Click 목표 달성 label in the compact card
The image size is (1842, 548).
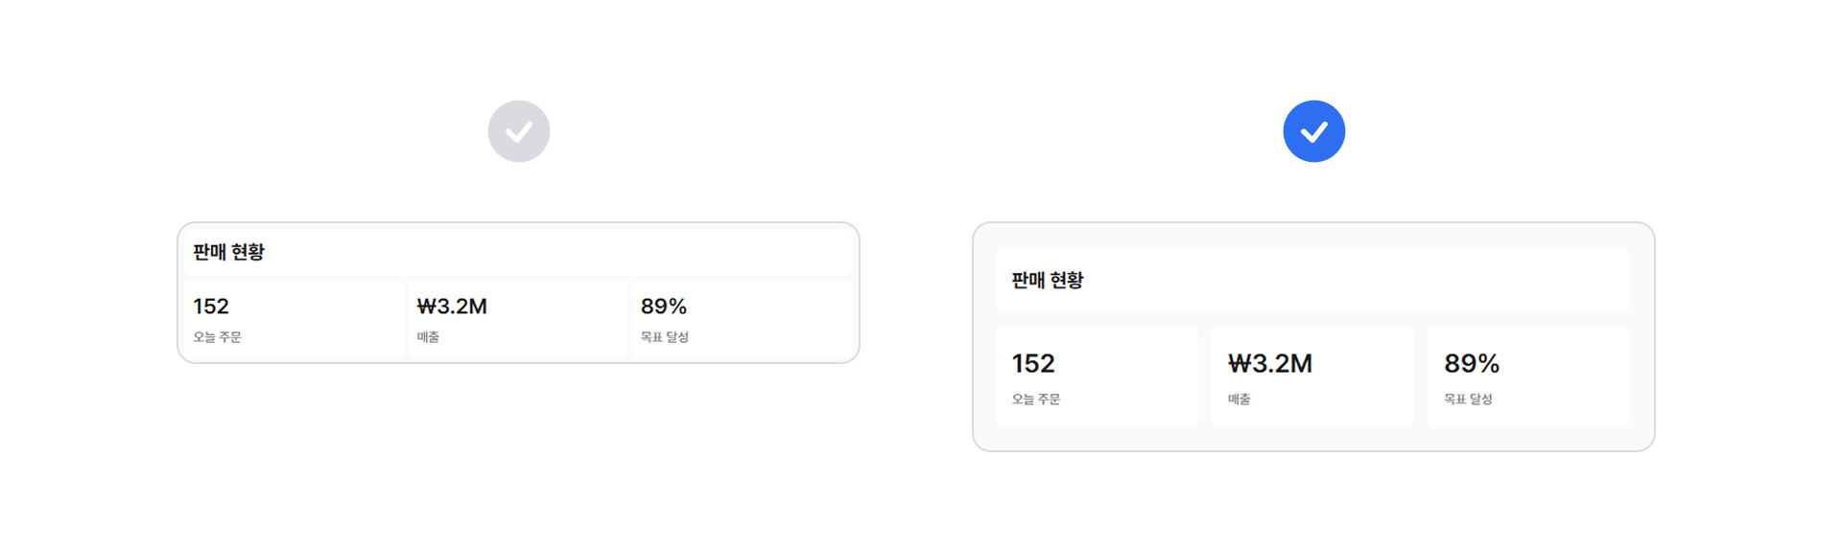click(x=665, y=337)
